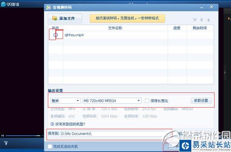
Task: Click the footprint icon in QQ影音 bottom bar
Action: [x=6, y=143]
